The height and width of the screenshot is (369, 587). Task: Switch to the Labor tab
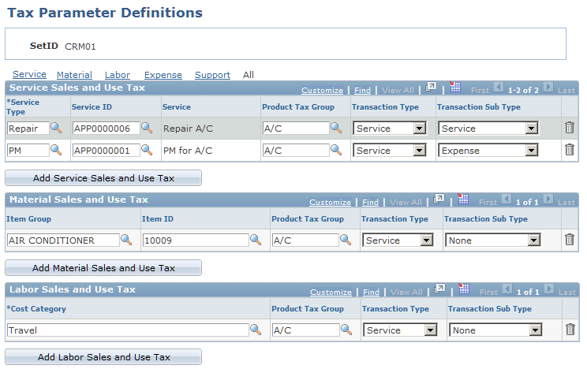click(x=118, y=75)
